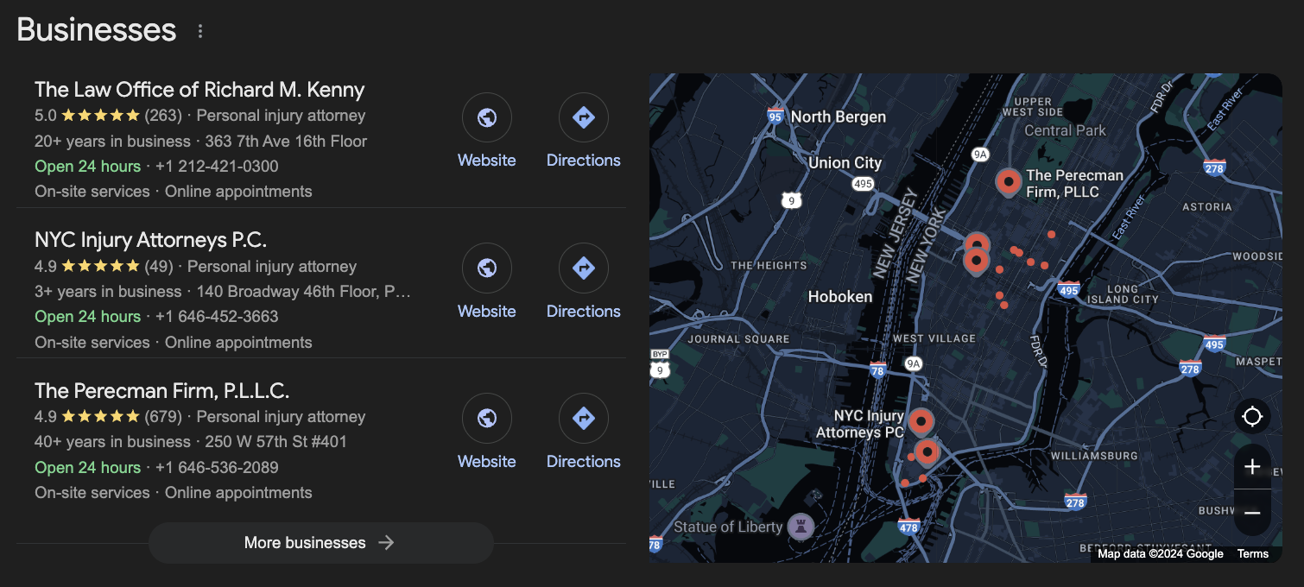Zoom out on the map with minus button
The image size is (1304, 587).
click(1252, 513)
